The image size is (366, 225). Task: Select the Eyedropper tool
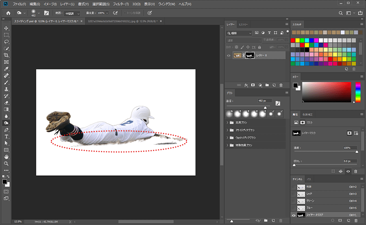6,69
